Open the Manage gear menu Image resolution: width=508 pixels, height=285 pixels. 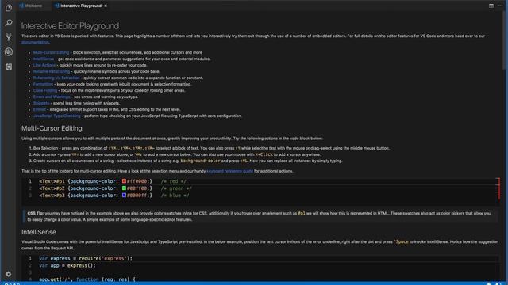(x=9, y=274)
